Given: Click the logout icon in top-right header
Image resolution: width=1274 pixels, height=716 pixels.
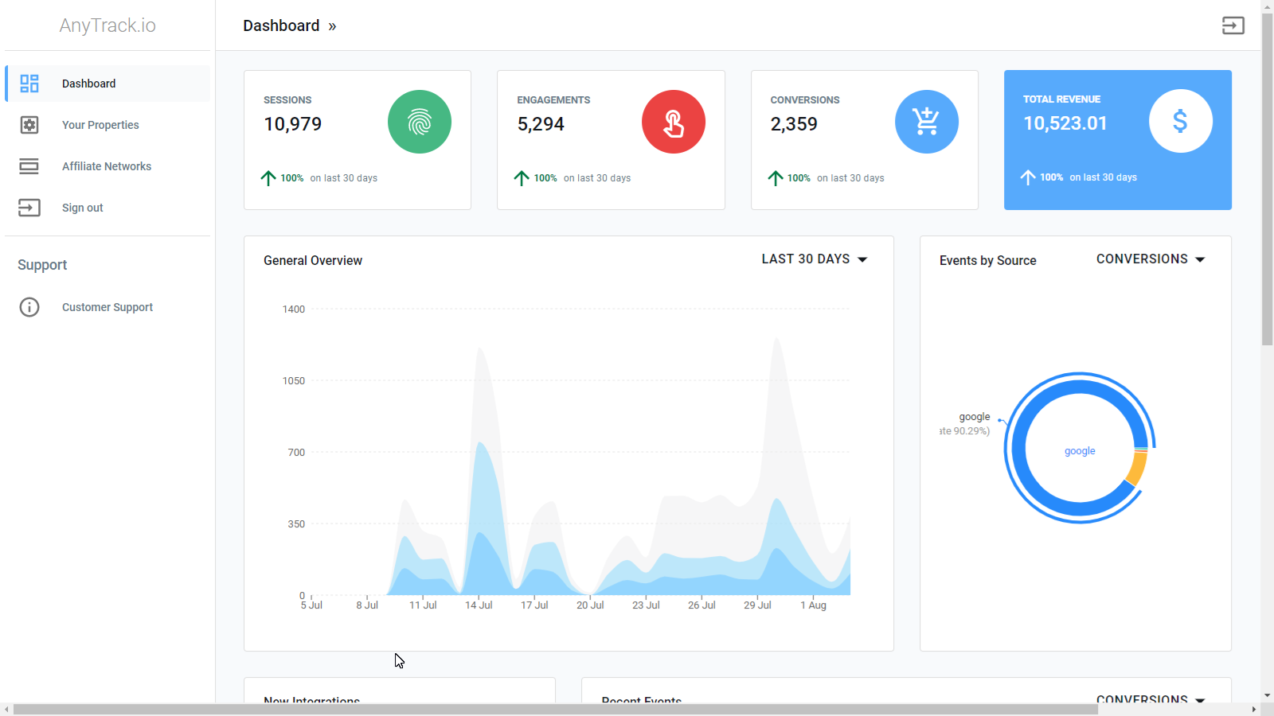Looking at the screenshot, I should (1233, 25).
